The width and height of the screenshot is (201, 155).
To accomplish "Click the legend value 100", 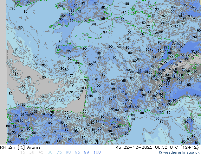I will pyautogui.click(x=97, y=152).
